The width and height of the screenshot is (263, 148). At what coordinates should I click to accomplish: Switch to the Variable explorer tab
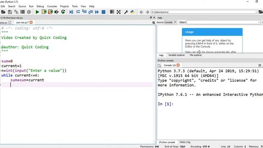coord(176,55)
